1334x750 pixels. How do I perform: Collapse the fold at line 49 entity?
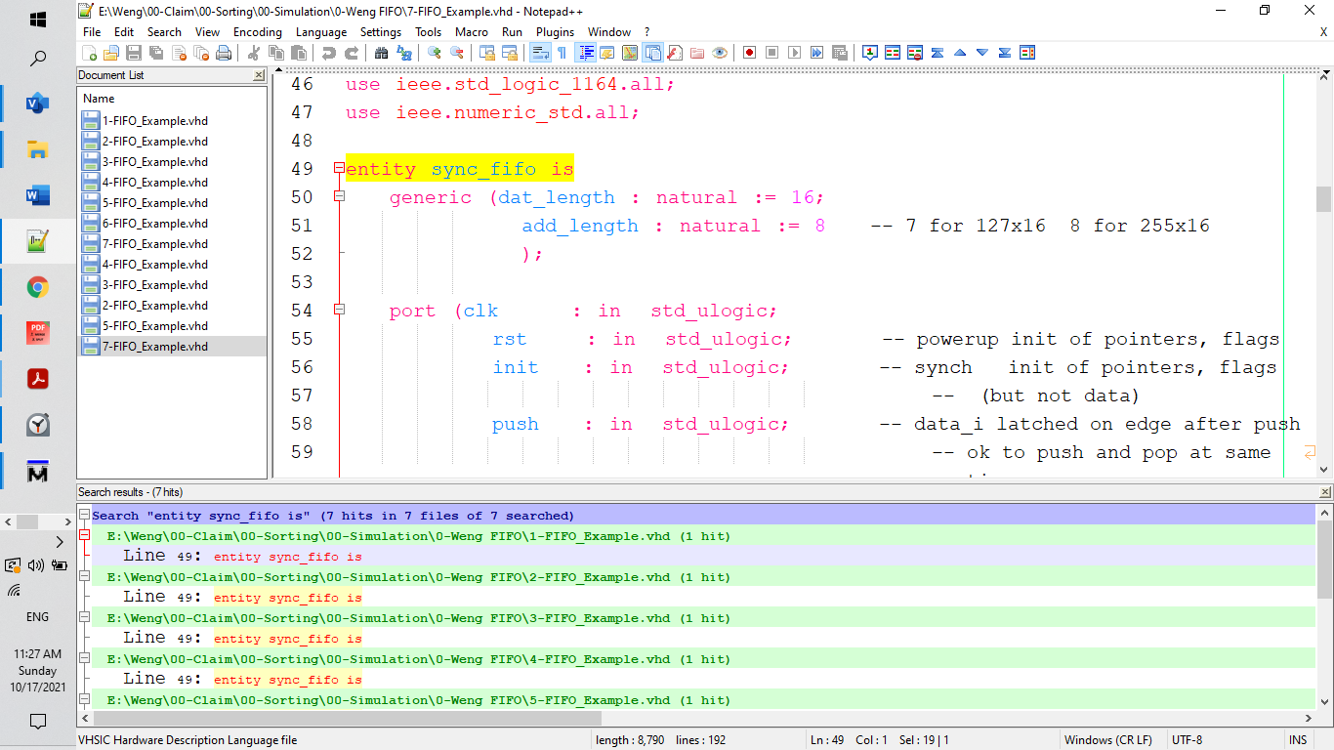pos(339,169)
